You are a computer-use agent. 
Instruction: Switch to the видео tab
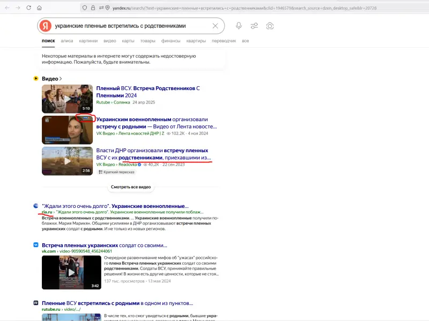(110, 41)
